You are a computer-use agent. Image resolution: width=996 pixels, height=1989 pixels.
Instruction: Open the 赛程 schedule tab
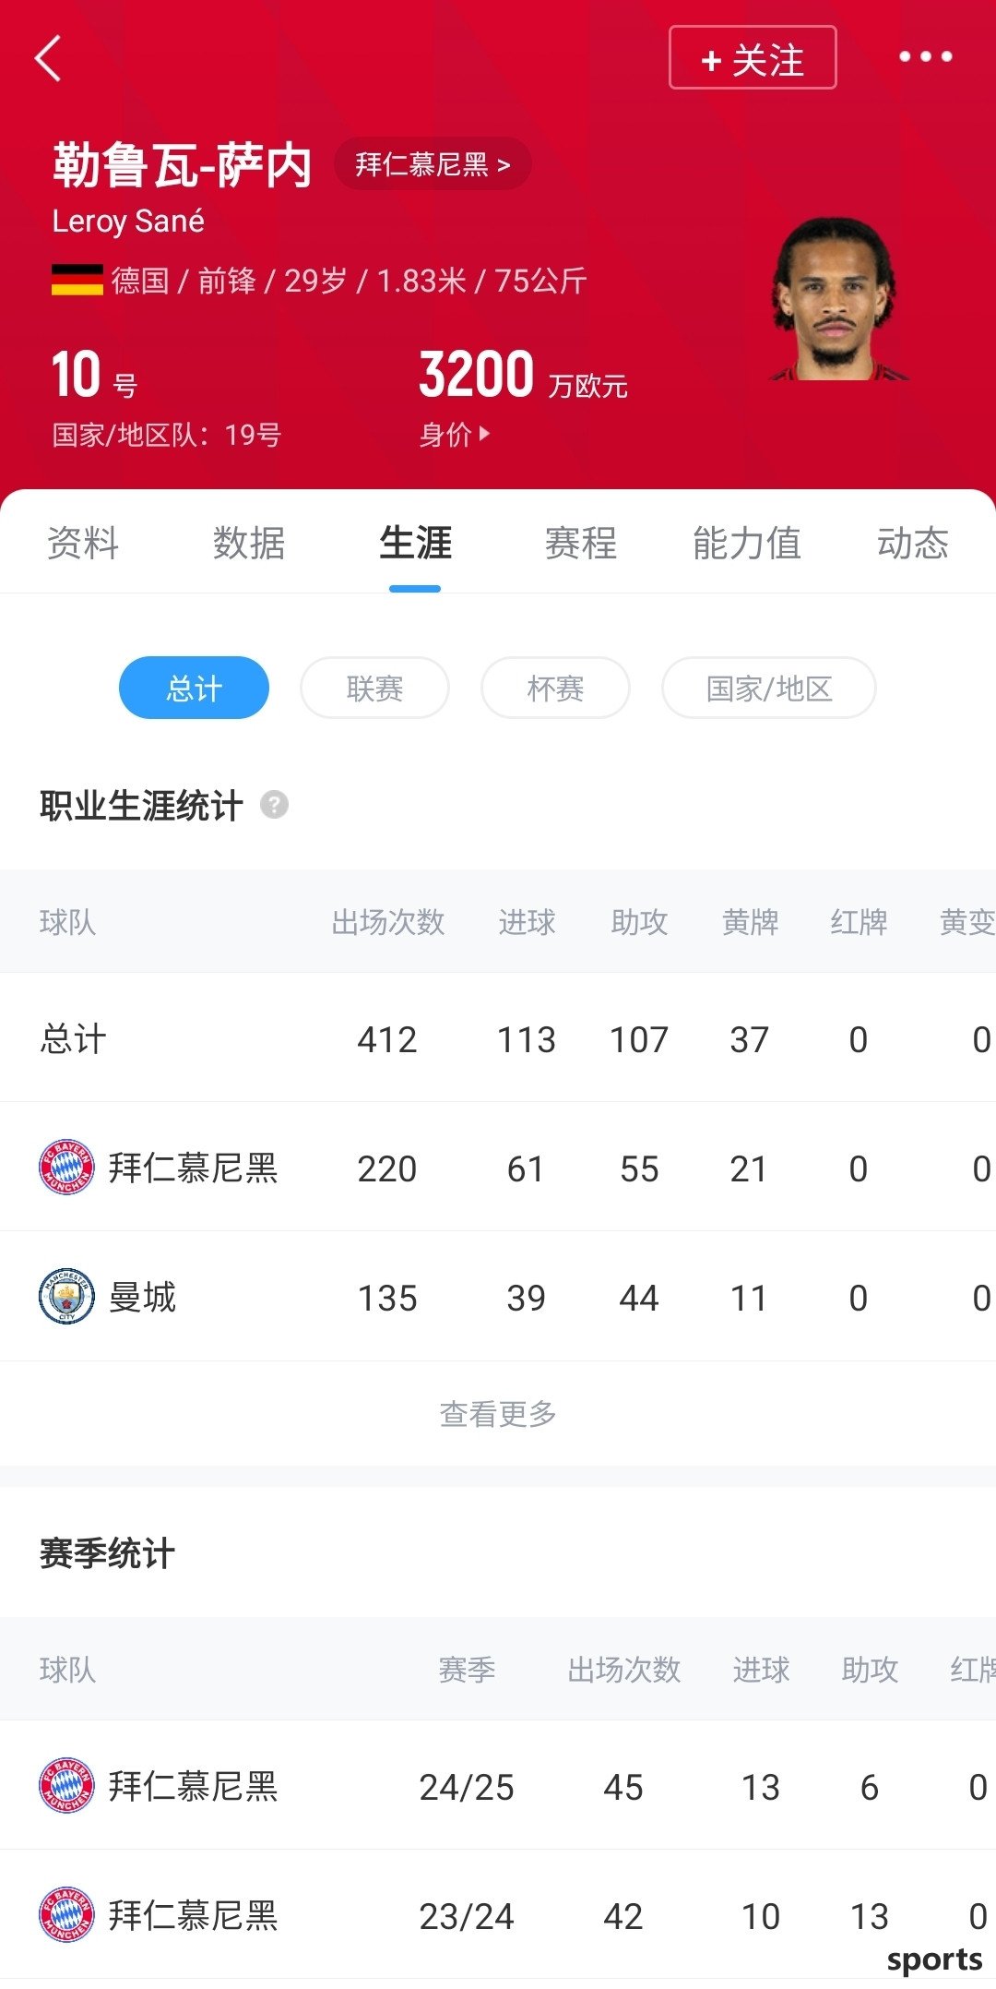pos(580,543)
